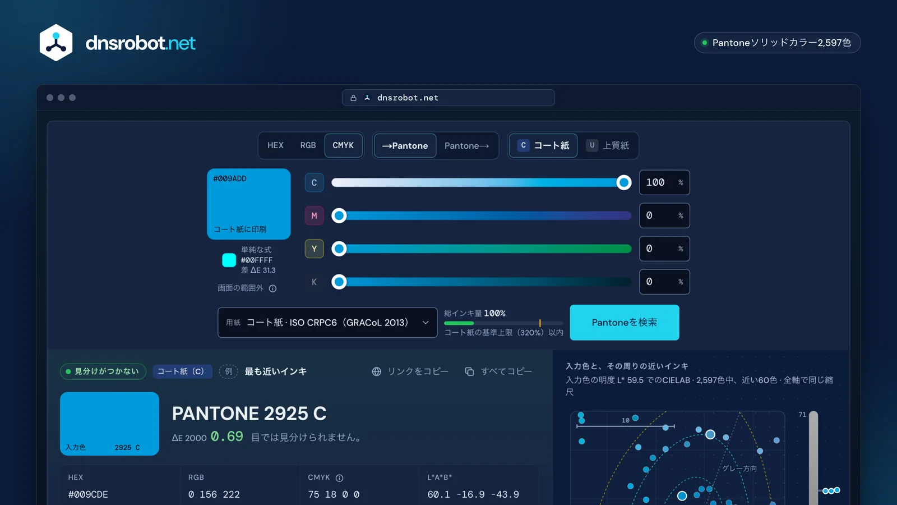Click the cyan percentage input field
Screen dimensions: 897x505
(664, 182)
